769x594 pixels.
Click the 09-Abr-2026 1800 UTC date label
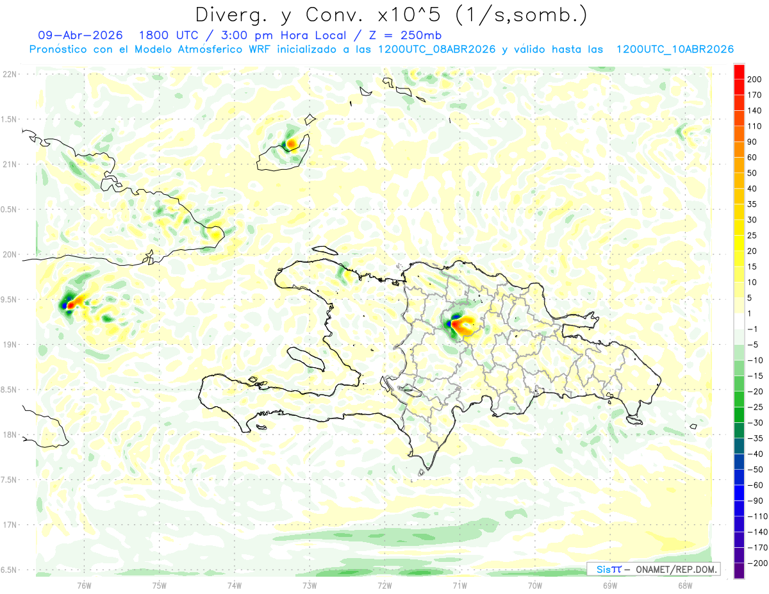pos(119,35)
